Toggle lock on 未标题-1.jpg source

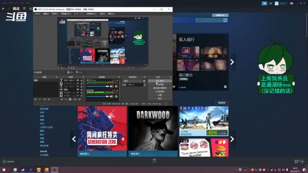(81, 95)
